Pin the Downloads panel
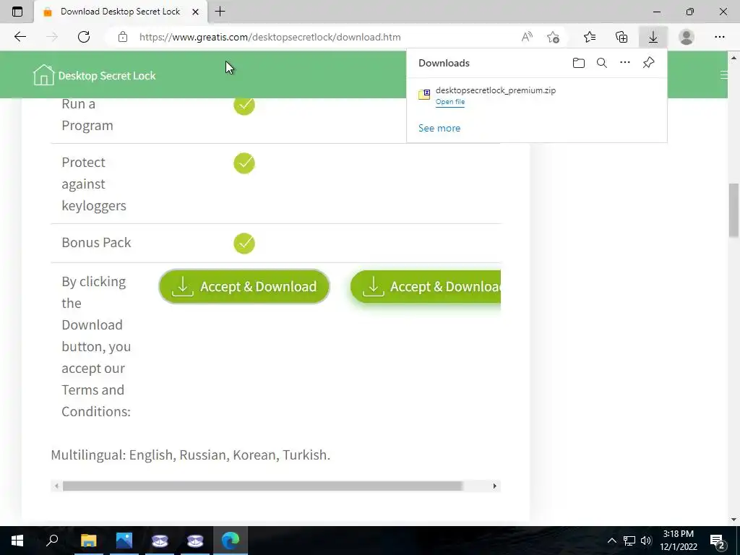The height and width of the screenshot is (555, 740). coord(648,62)
